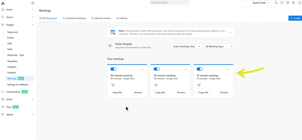
Task: Copy link for the 30 minute meeting
Action: point(160,92)
